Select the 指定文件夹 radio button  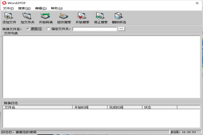(x=48, y=29)
